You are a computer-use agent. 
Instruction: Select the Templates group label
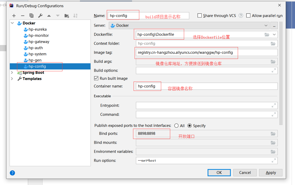coord(32,79)
